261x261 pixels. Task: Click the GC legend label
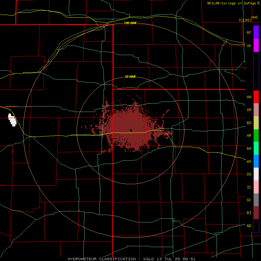point(249,200)
